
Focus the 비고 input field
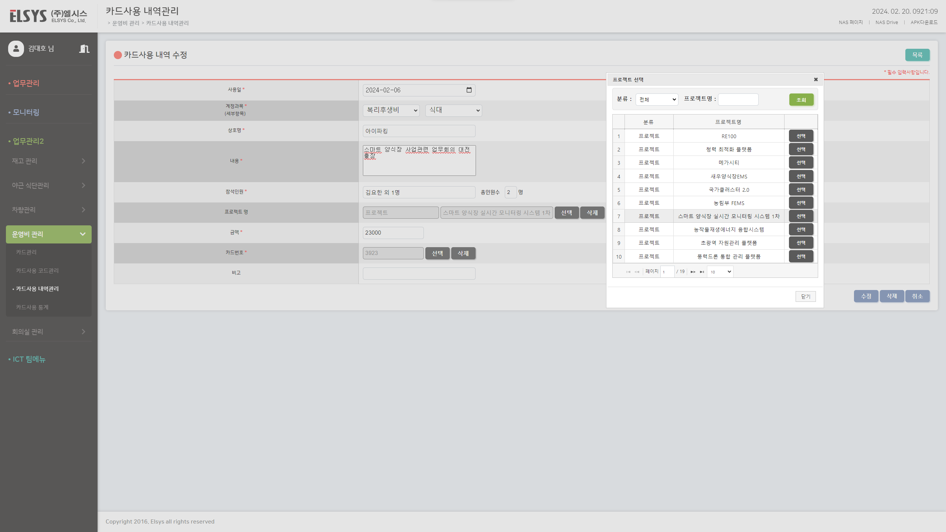click(x=419, y=273)
